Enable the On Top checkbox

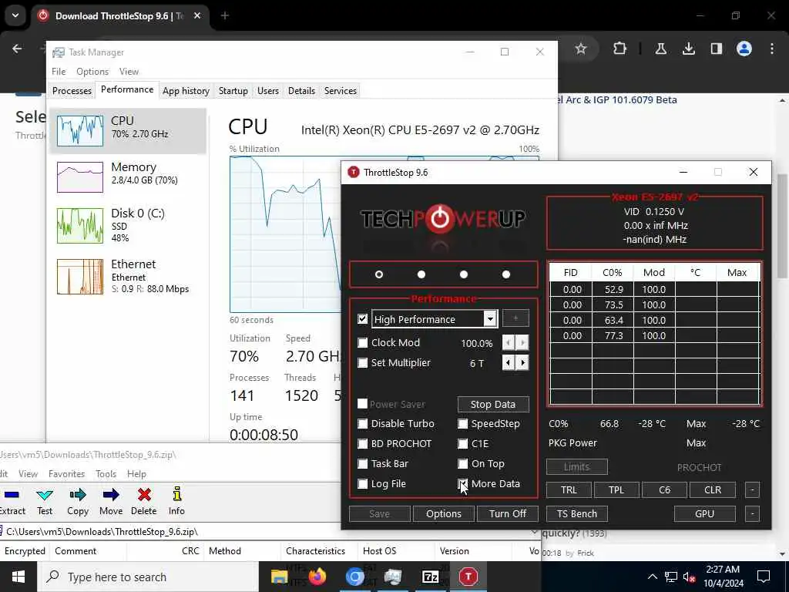coord(462,463)
